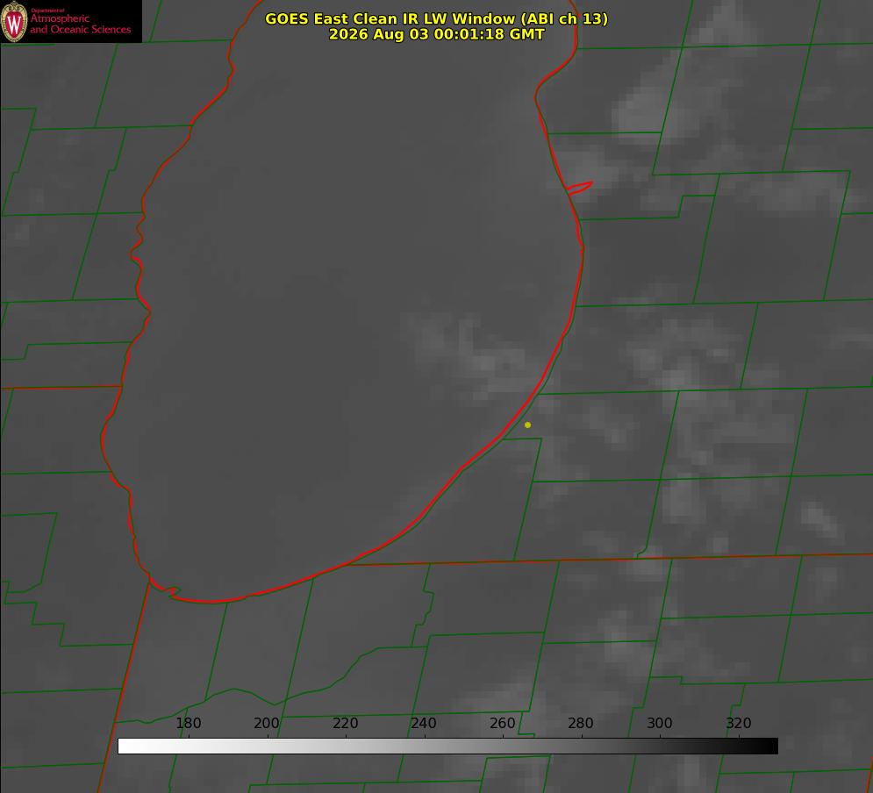Viewport: 873px width, 793px height.
Task: Click the black end of the colorbar
Action: point(770,746)
